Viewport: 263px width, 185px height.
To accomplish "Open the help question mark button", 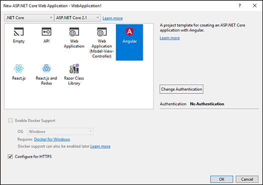I will (x=240, y=5).
